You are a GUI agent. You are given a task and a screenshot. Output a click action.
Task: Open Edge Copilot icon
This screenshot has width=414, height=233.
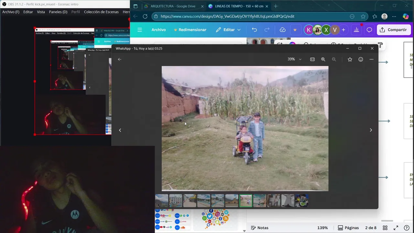(x=406, y=16)
